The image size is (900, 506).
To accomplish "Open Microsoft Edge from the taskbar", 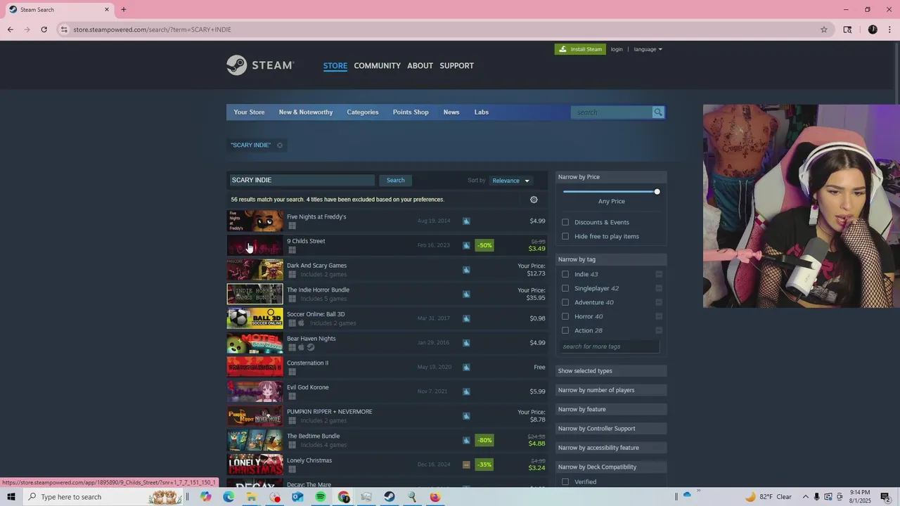I will point(229,497).
